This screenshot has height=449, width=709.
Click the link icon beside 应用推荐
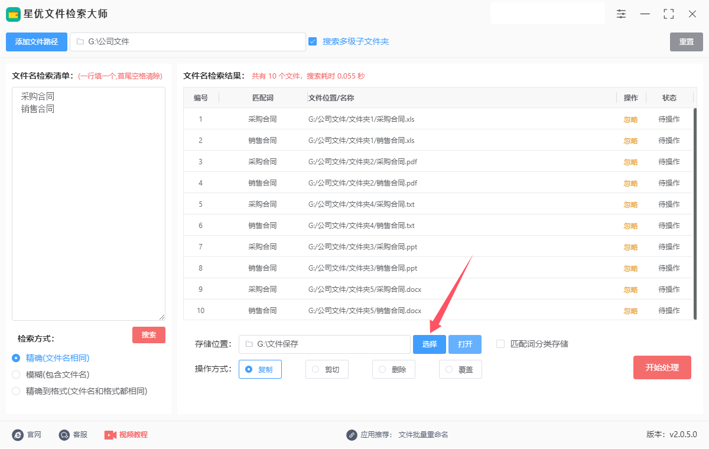352,435
